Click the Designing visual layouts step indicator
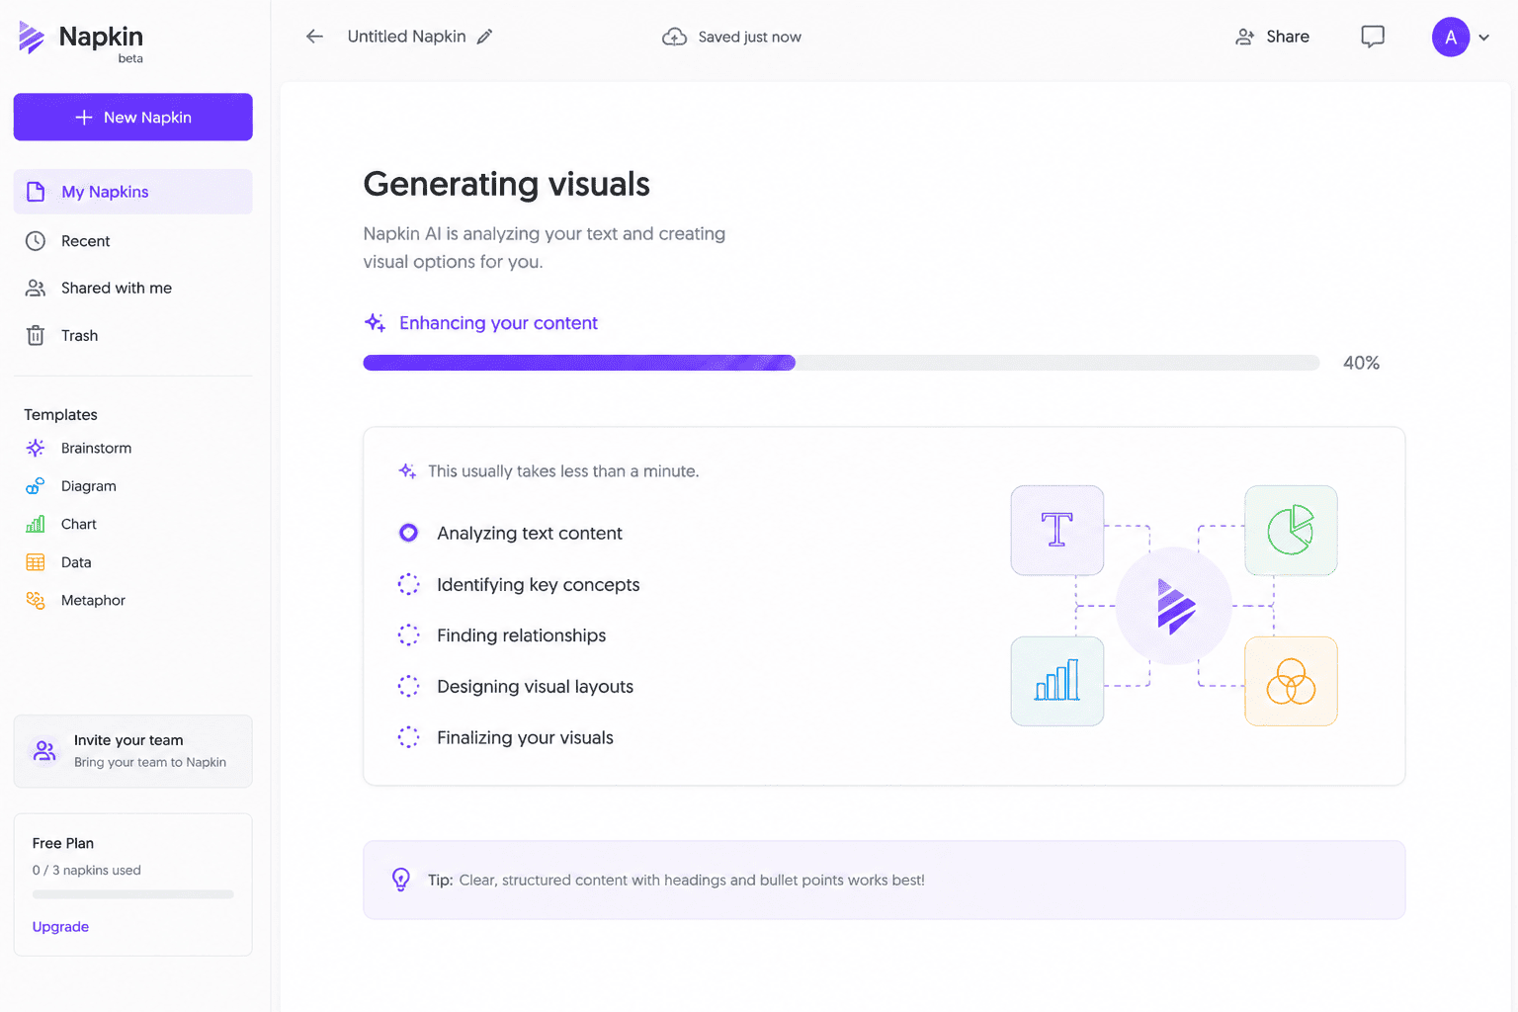 [408, 686]
